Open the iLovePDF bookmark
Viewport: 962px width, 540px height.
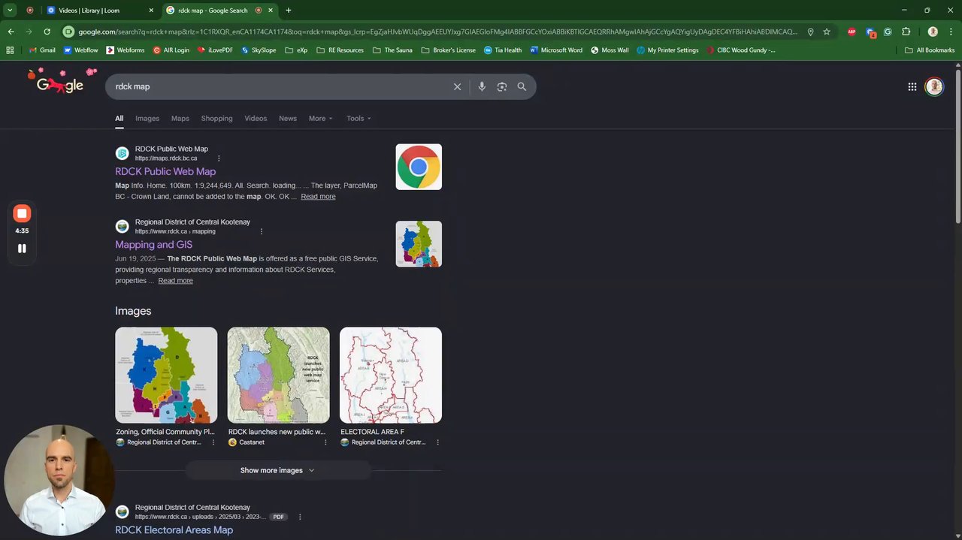(x=216, y=50)
